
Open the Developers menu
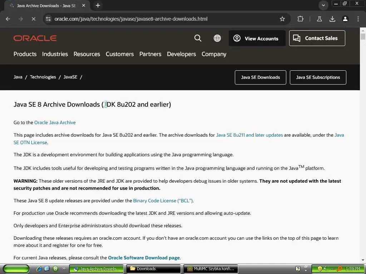(181, 54)
